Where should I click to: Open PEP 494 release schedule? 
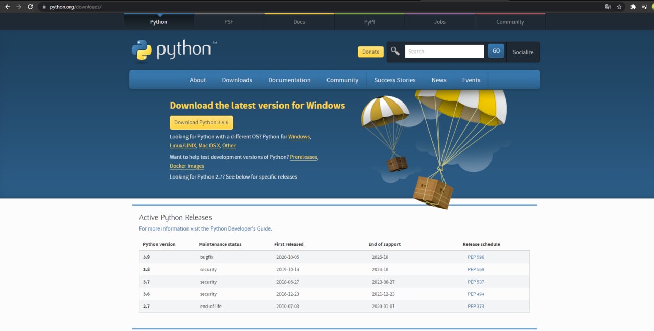(x=476, y=294)
